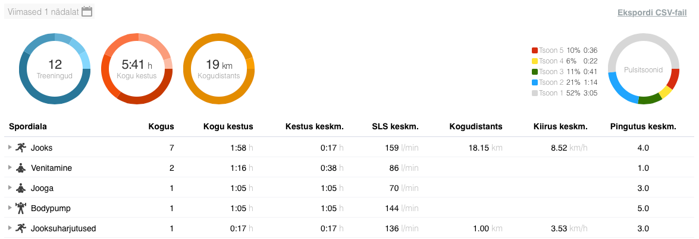Expand the Venitamine row
Screen dimensions: 699x239
(x=10, y=168)
